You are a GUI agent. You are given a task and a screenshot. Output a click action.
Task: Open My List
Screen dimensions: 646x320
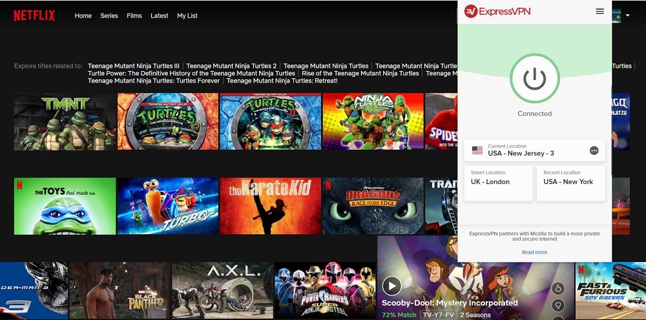pyautogui.click(x=187, y=15)
